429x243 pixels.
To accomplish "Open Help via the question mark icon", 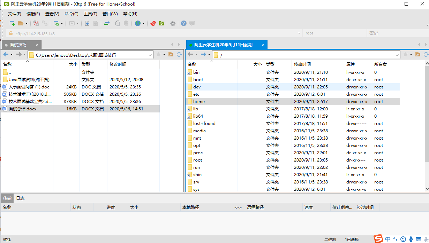I will pos(183,23).
